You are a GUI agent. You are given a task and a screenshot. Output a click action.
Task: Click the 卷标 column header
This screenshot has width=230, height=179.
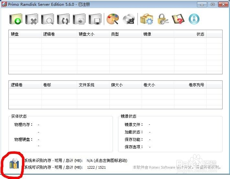[59, 85]
